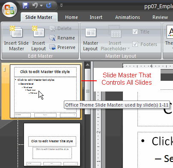Insert a new Slide Master

[16, 38]
